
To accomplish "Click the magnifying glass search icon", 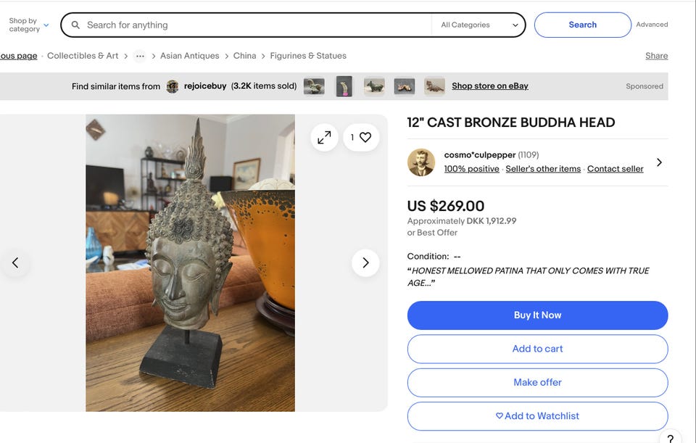I will tap(75, 25).
